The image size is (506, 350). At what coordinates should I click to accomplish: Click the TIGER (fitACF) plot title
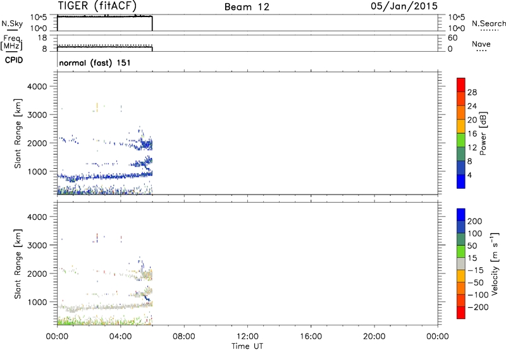[x=97, y=6]
